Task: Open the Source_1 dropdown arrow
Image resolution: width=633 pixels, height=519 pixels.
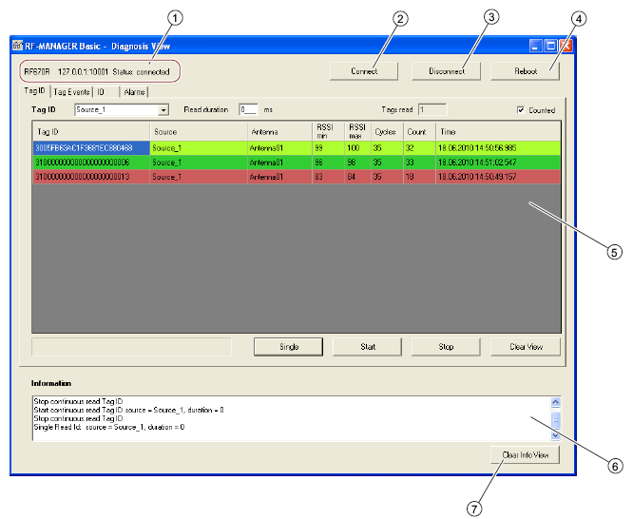Action: click(163, 110)
